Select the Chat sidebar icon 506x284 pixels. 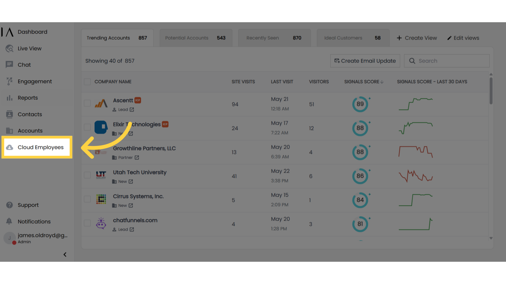[x=9, y=65]
